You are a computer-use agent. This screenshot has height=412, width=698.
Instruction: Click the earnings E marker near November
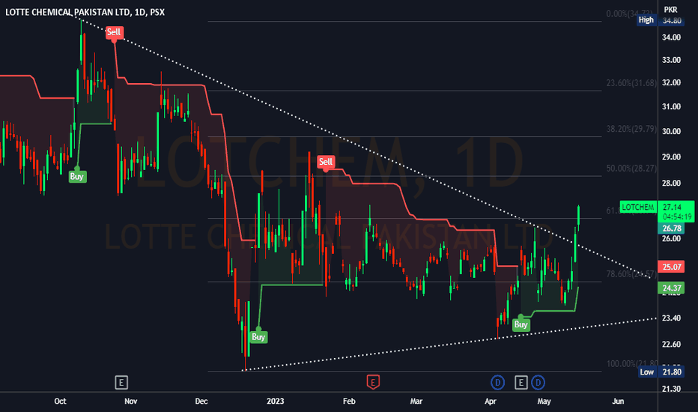pos(121,382)
